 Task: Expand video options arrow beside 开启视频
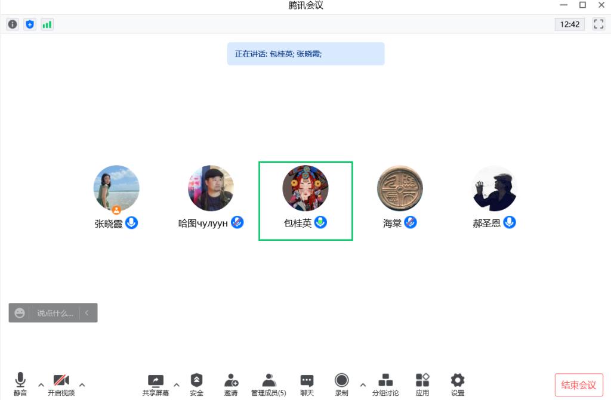click(x=82, y=385)
